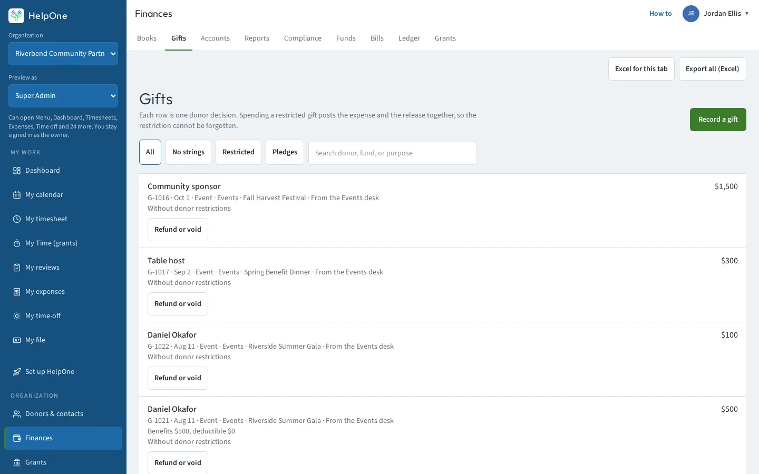Filter gifts by Pledges
759x474 pixels.
tap(285, 152)
